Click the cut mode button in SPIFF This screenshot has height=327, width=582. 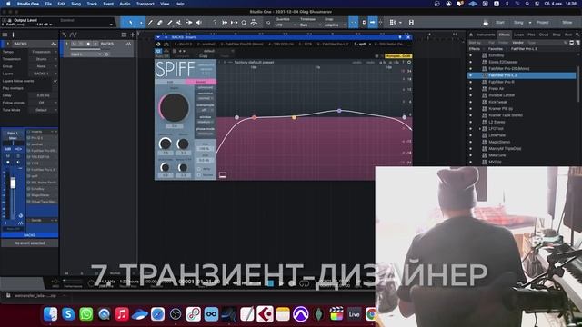pyautogui.click(x=170, y=82)
